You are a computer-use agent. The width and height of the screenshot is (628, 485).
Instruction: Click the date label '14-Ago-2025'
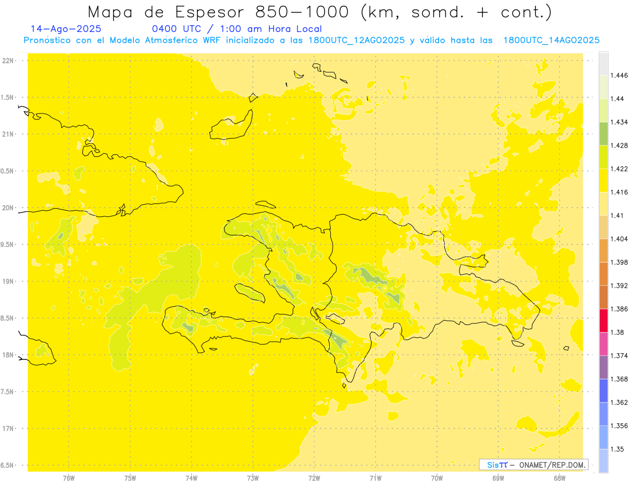[x=66, y=29]
